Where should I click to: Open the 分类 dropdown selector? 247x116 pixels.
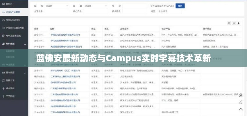click(x=57, y=6)
